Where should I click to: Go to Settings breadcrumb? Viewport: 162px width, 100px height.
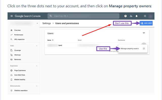47,23
